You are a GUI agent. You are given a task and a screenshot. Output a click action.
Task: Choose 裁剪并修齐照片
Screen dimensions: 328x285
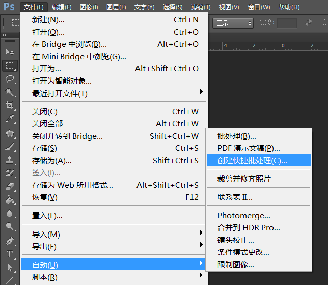point(259,178)
